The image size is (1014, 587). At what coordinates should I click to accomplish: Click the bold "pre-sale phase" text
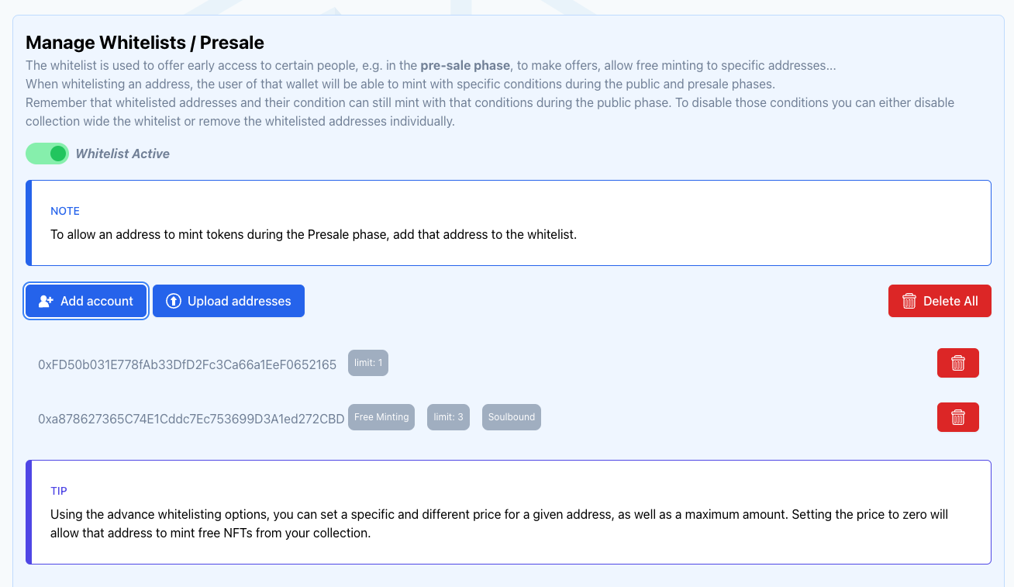pos(465,65)
